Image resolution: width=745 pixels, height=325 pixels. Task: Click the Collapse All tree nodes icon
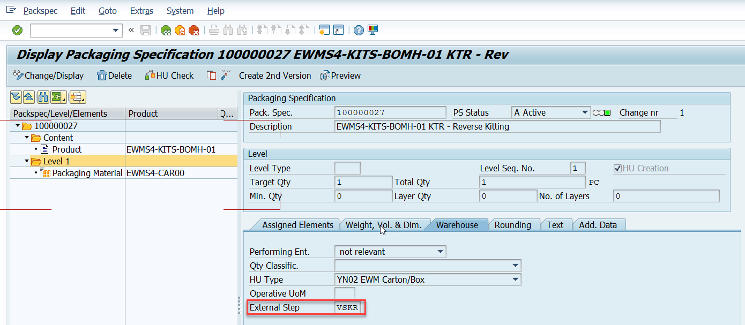29,97
